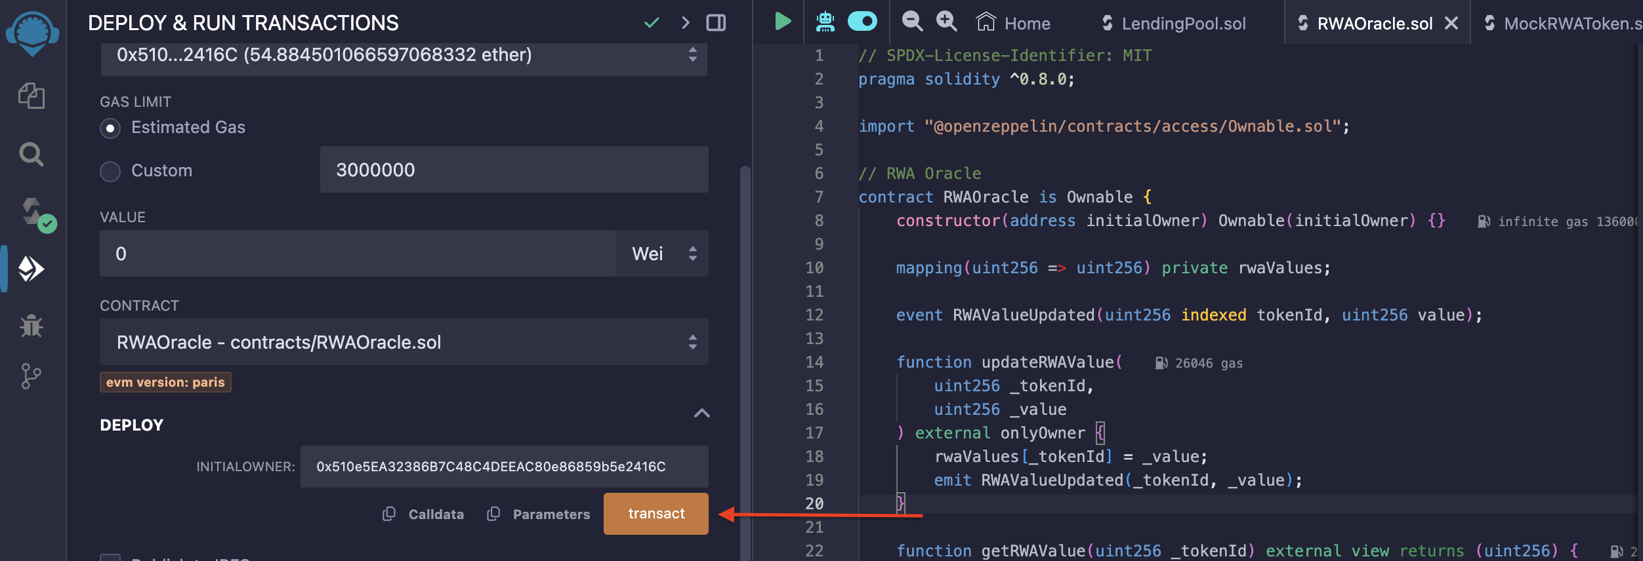Copy Parameters to clipboard
Viewport: 1643px width, 561px height.
tap(538, 514)
